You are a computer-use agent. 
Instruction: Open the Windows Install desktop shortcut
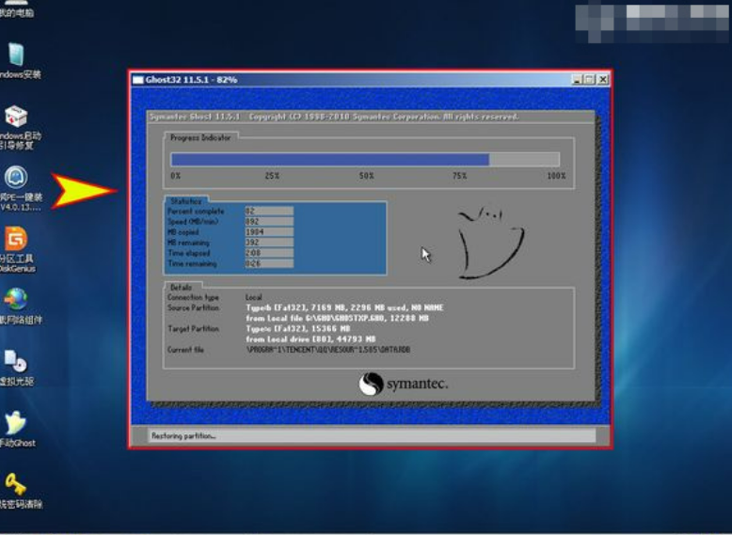pyautogui.click(x=16, y=56)
